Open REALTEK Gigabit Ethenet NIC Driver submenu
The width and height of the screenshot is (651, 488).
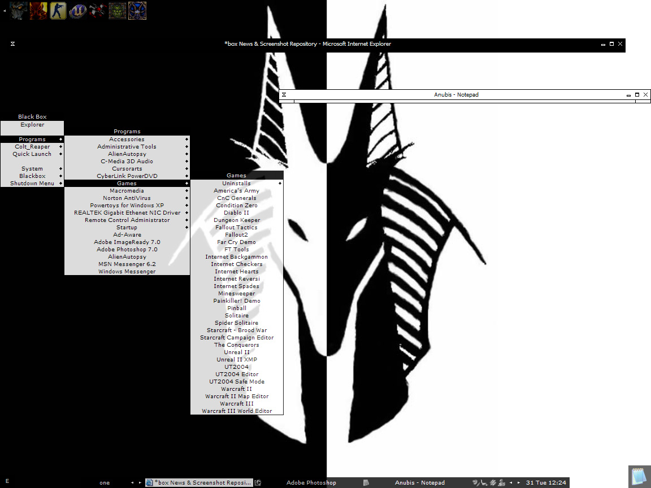click(127, 213)
